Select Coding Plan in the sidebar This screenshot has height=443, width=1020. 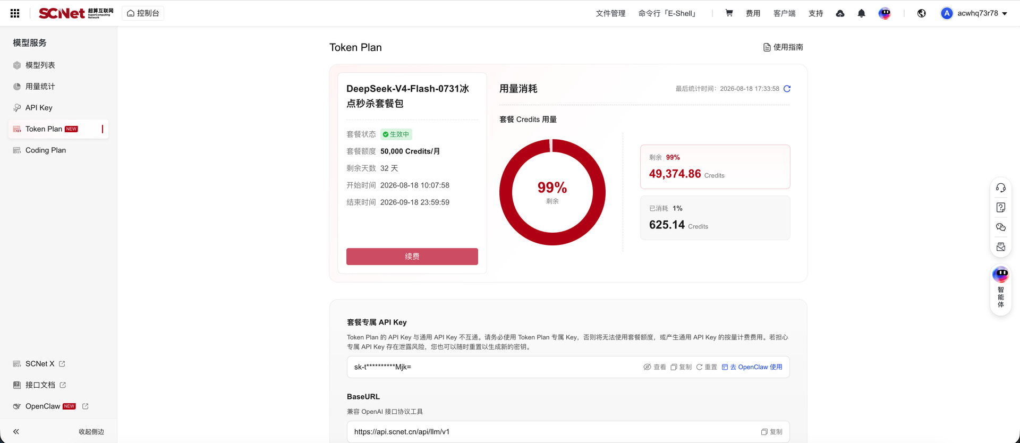(58, 150)
